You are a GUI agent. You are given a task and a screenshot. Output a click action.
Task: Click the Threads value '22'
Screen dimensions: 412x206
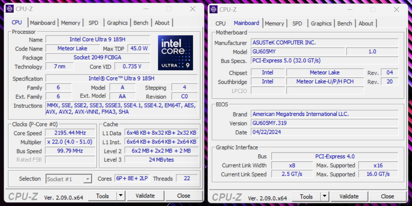point(187,178)
